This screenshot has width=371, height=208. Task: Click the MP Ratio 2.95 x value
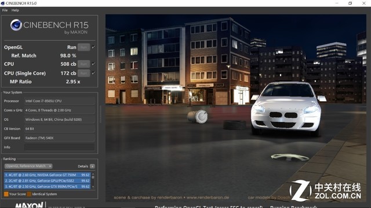[73, 81]
